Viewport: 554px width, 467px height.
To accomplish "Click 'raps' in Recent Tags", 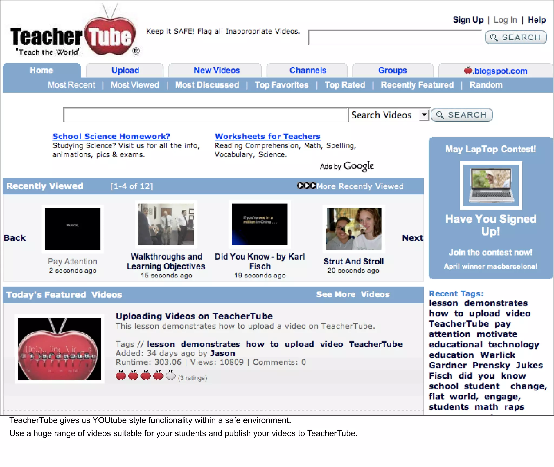I will [x=514, y=407].
